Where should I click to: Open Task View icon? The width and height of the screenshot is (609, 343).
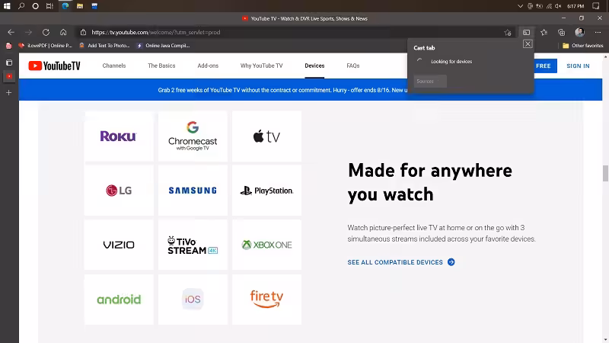[x=49, y=6]
